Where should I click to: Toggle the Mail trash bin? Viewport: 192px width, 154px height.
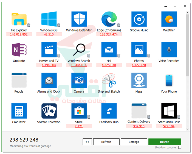[119, 56]
